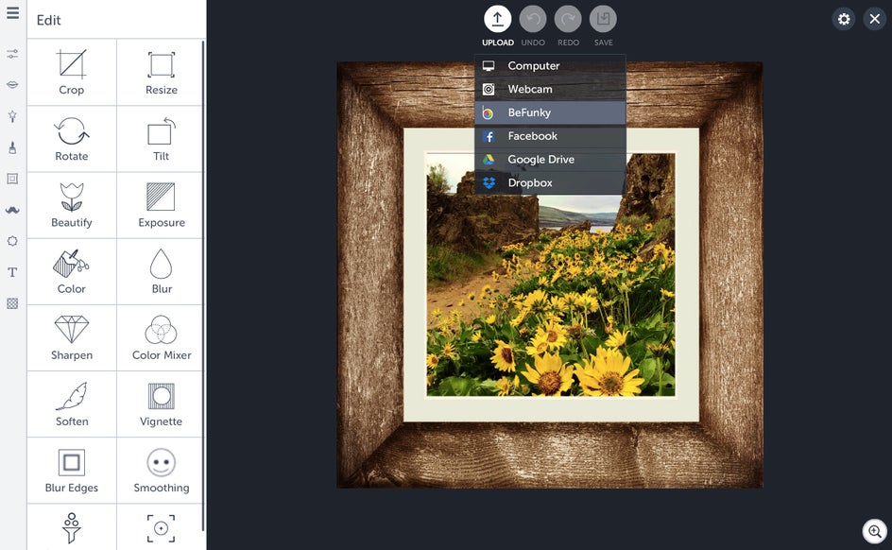This screenshot has width=892, height=550.
Task: Select the Vignette tool
Action: (161, 404)
